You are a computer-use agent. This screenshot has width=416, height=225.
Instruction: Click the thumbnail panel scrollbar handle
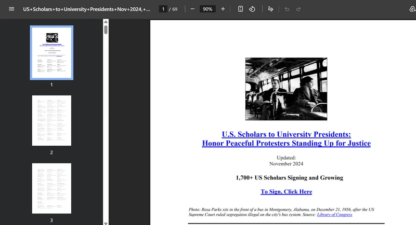click(x=106, y=30)
